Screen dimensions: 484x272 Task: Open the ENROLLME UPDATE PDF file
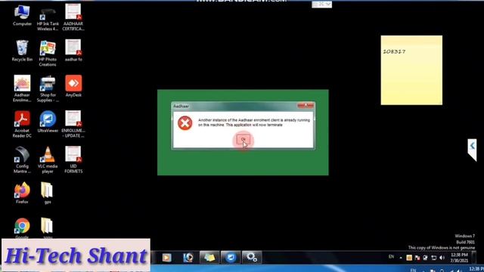[x=73, y=124]
